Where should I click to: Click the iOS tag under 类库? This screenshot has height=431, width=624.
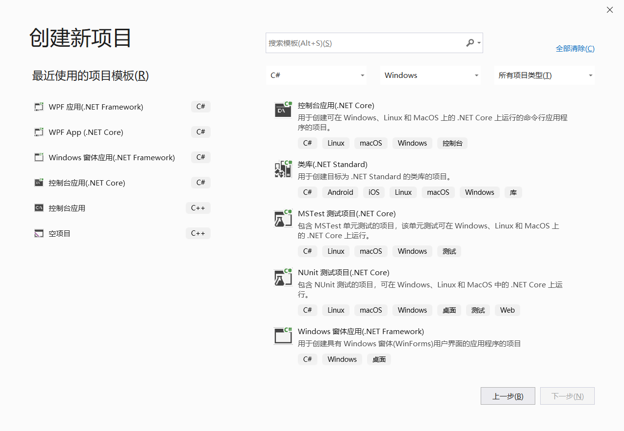[374, 192]
